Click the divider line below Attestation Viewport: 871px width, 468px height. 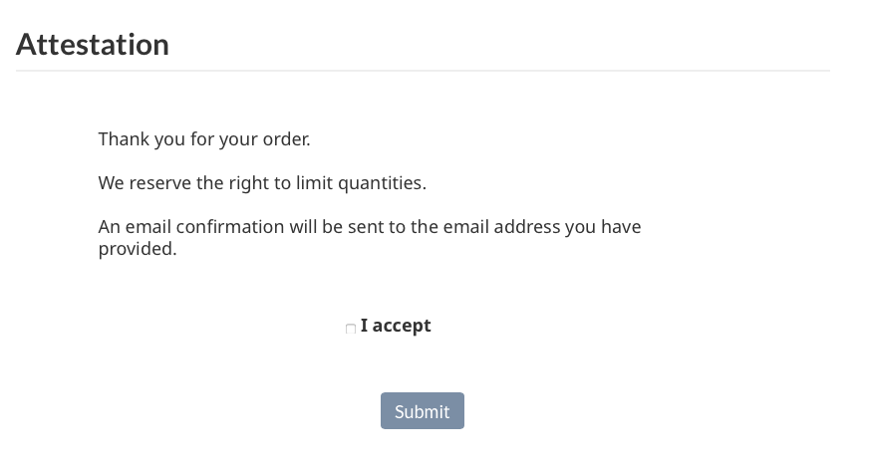click(423, 71)
